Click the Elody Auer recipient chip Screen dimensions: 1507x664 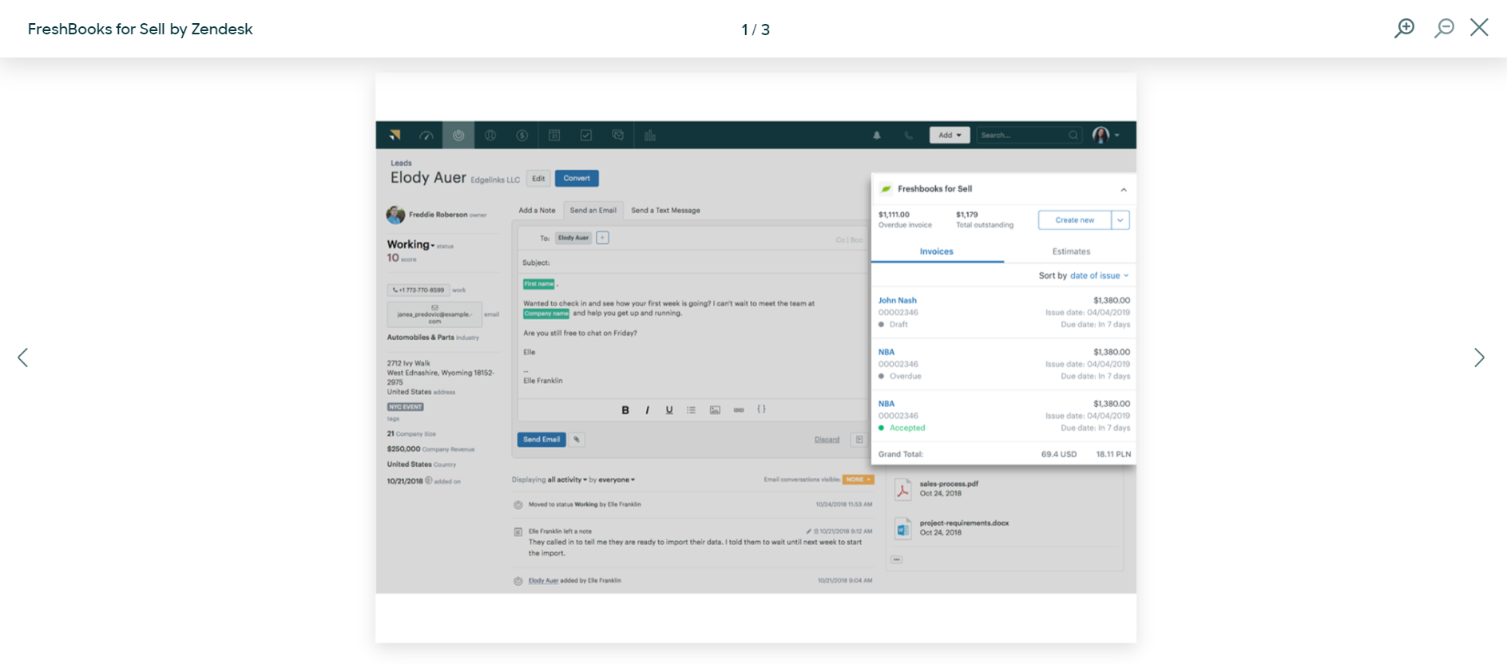tap(573, 238)
